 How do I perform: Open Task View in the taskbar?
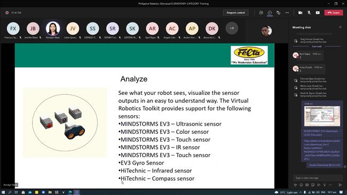[x=16, y=192]
